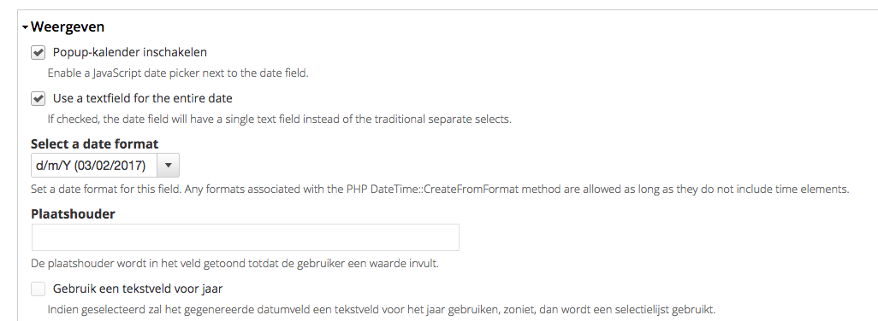The height and width of the screenshot is (321, 878).
Task: Collapse the Weergeven section triangle
Action: 25,27
